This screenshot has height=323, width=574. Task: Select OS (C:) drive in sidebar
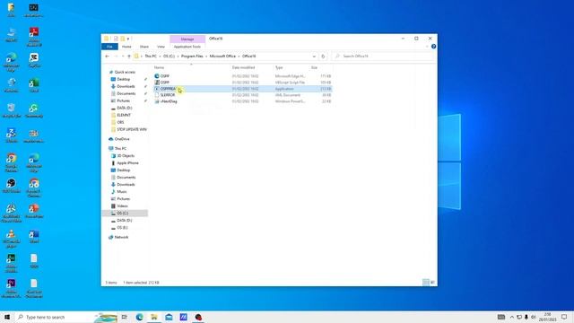tap(122, 214)
